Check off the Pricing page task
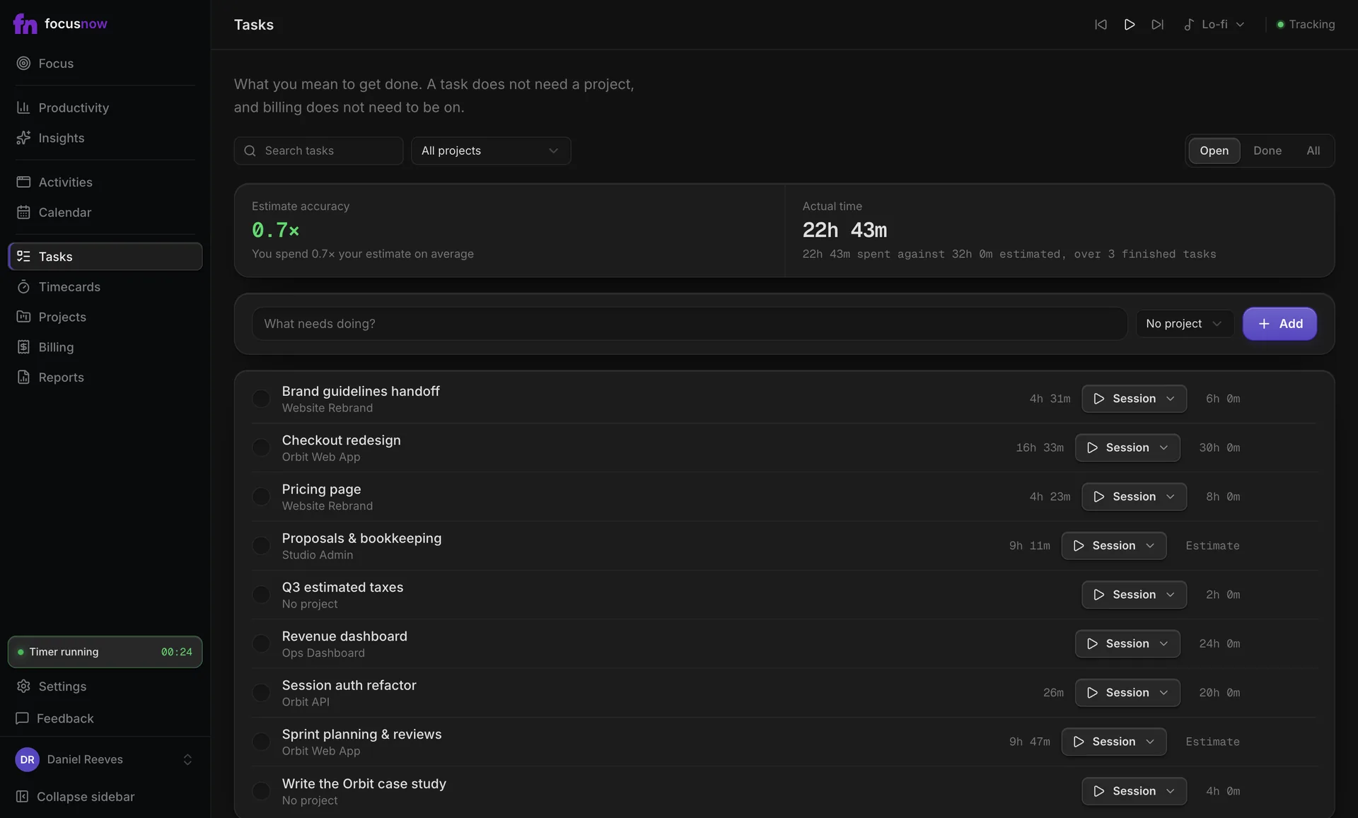Viewport: 1358px width, 818px height. (x=261, y=497)
